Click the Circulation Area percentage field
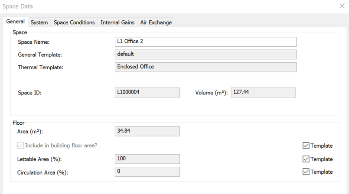The height and width of the screenshot is (194, 349). click(x=147, y=172)
